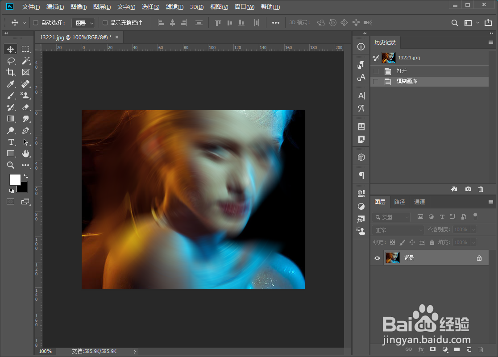Select the Eraser tool

pos(25,108)
